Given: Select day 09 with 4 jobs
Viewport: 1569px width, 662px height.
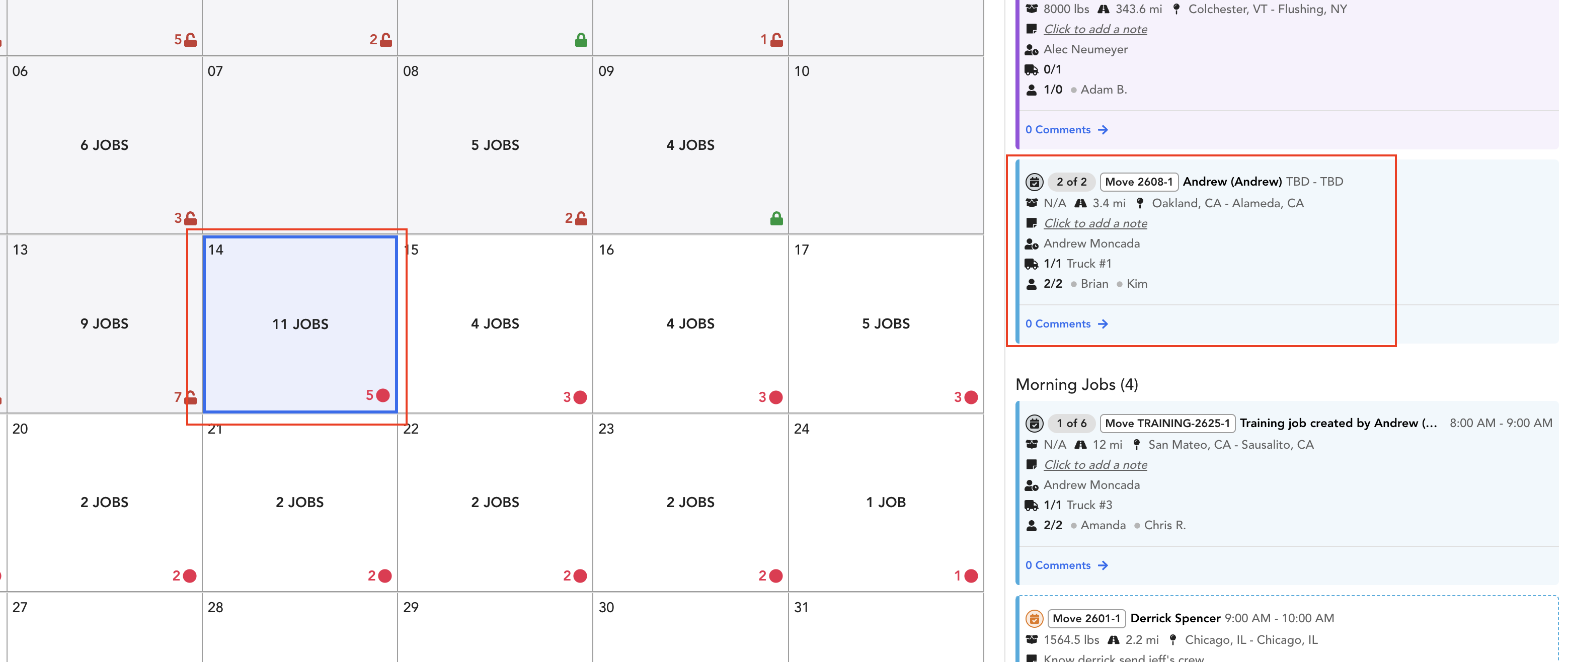Looking at the screenshot, I should click(x=690, y=145).
